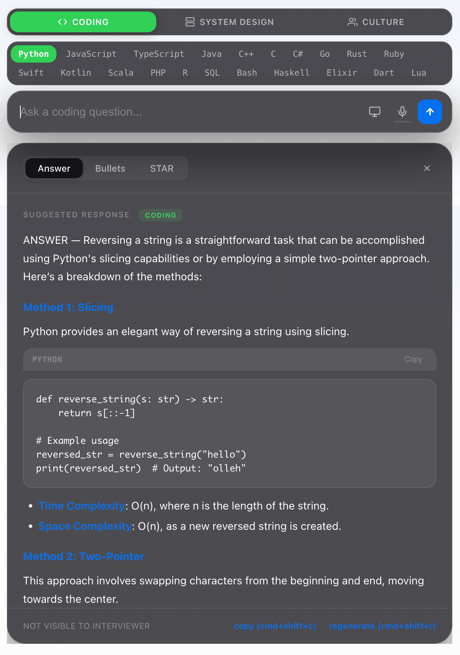Switch to the CODING mode tab
Viewport: 460px width, 655px height.
[83, 22]
